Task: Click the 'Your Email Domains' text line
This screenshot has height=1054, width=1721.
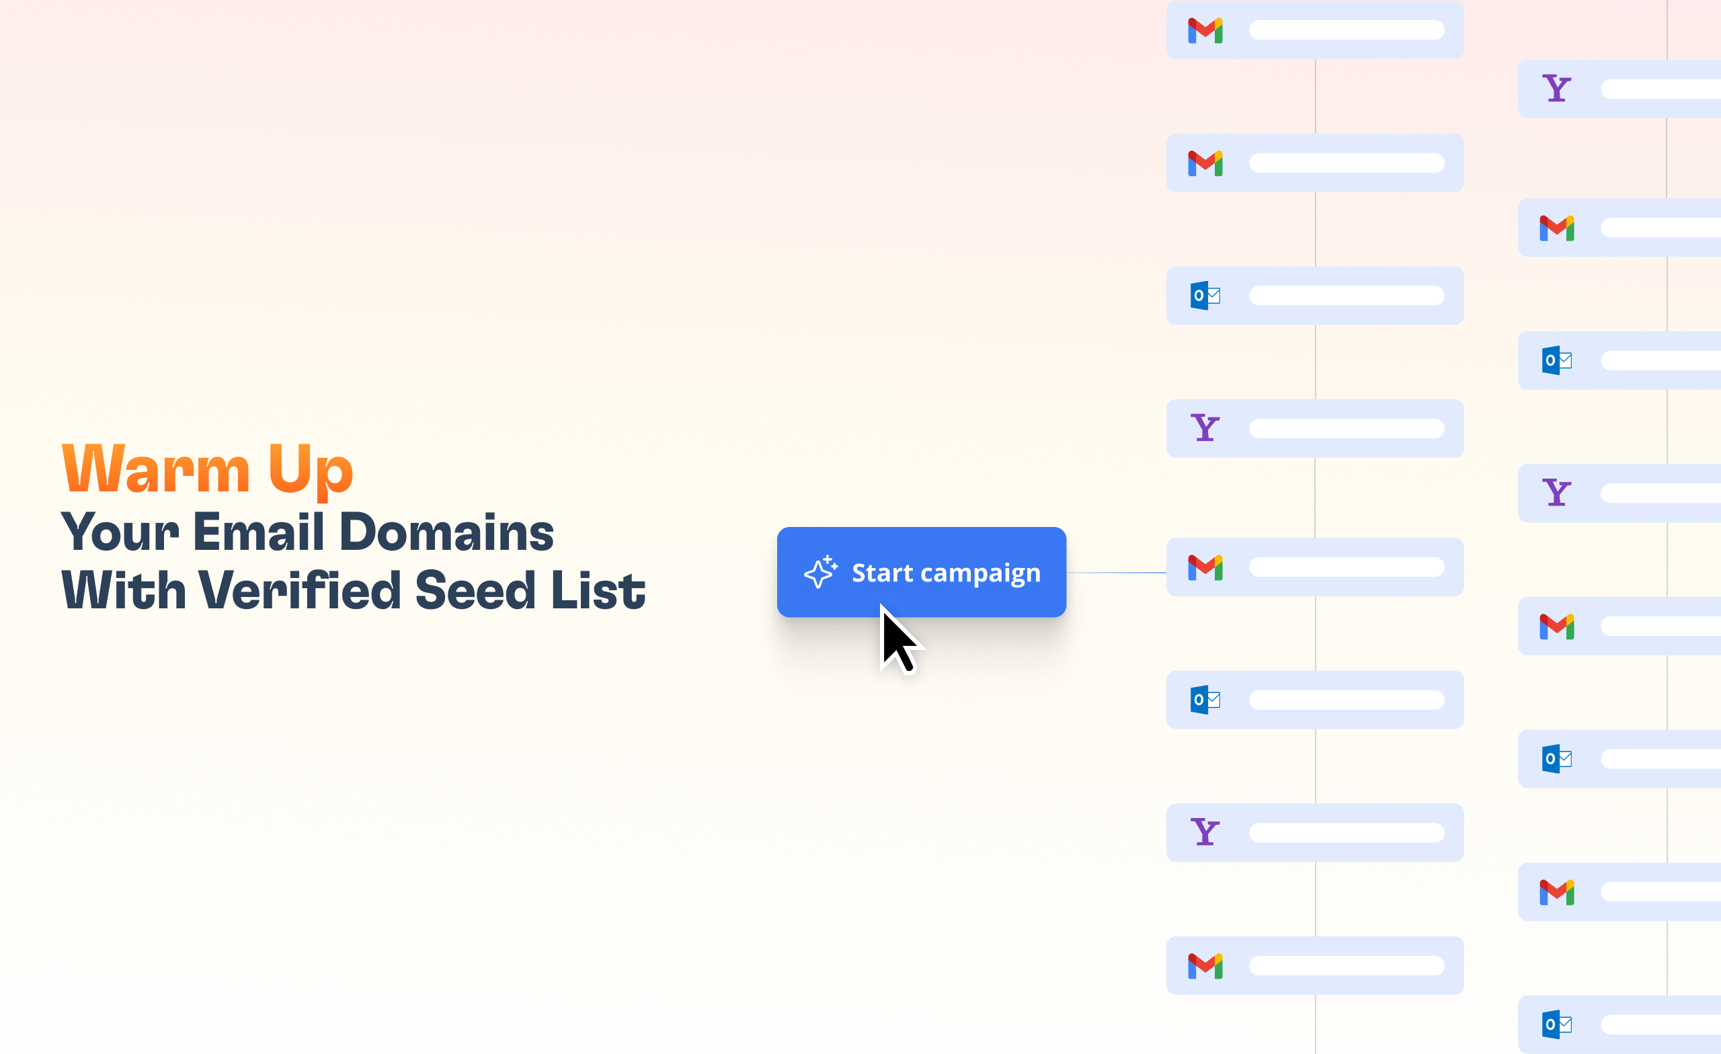Action: coord(307,532)
